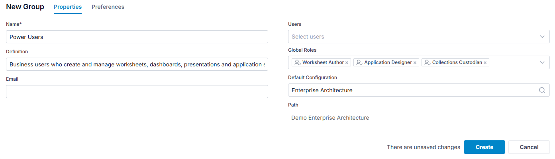Viewport: 555px width, 159px height.
Task: Focus the Name field containing Power Users
Action: [x=137, y=37]
